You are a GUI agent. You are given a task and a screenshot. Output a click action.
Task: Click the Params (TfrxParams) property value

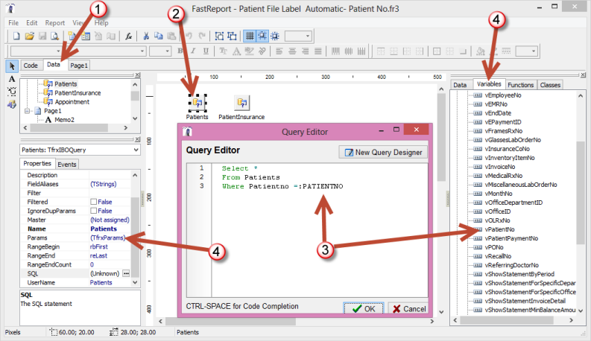108,238
